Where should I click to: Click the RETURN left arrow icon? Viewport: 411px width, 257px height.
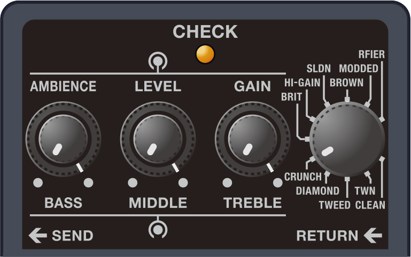click(x=373, y=235)
